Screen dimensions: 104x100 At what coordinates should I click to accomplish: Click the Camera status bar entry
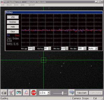[76, 98]
